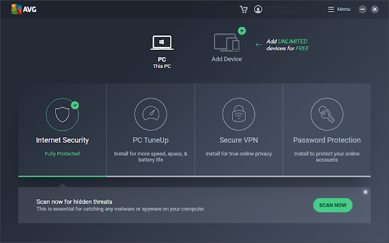Click the Internet Security title
This screenshot has height=243, width=389.
[x=62, y=140]
